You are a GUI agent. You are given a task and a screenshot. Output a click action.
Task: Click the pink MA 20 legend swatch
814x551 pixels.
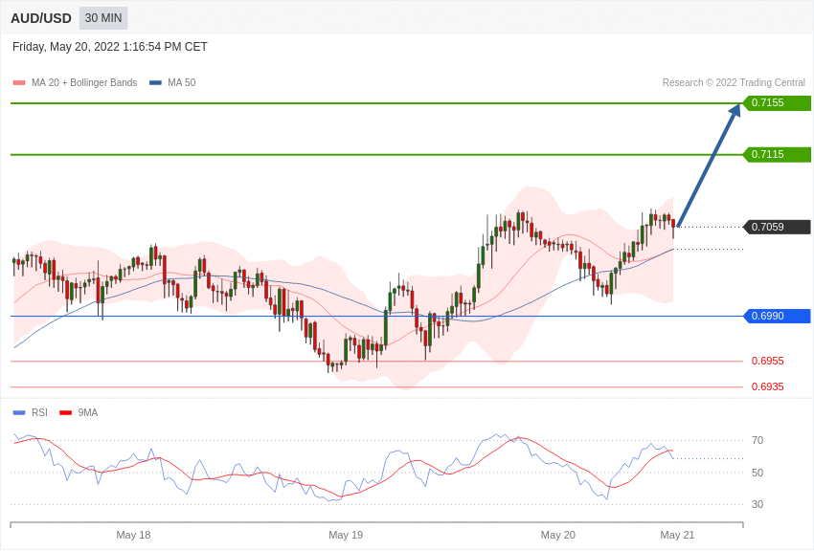tap(19, 82)
